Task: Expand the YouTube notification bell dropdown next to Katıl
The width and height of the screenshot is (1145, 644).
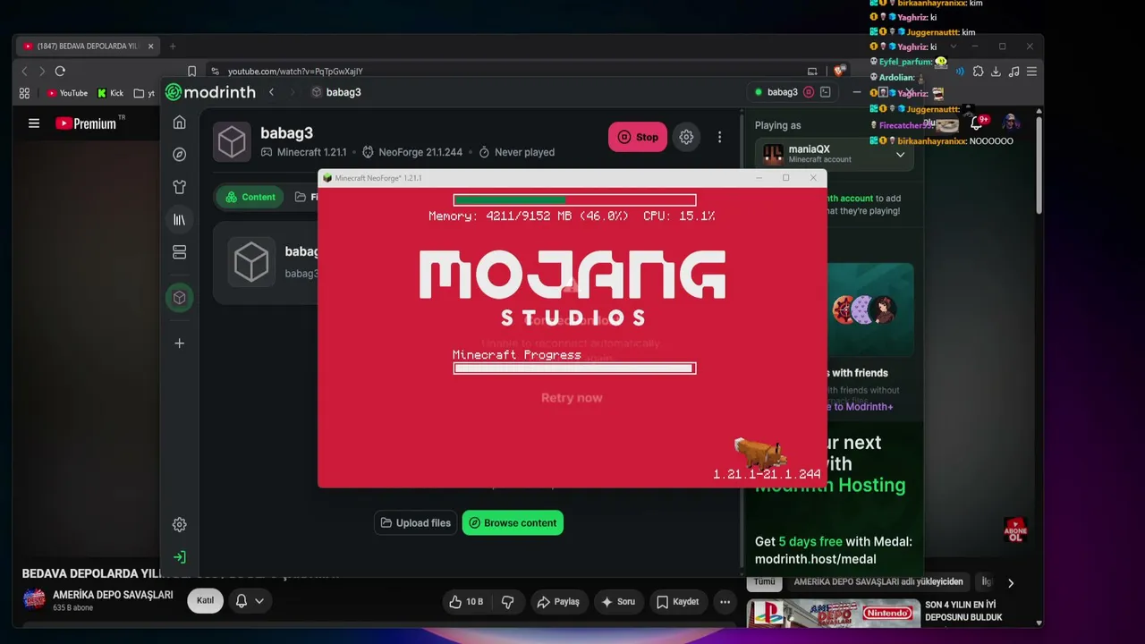Action: click(x=250, y=601)
